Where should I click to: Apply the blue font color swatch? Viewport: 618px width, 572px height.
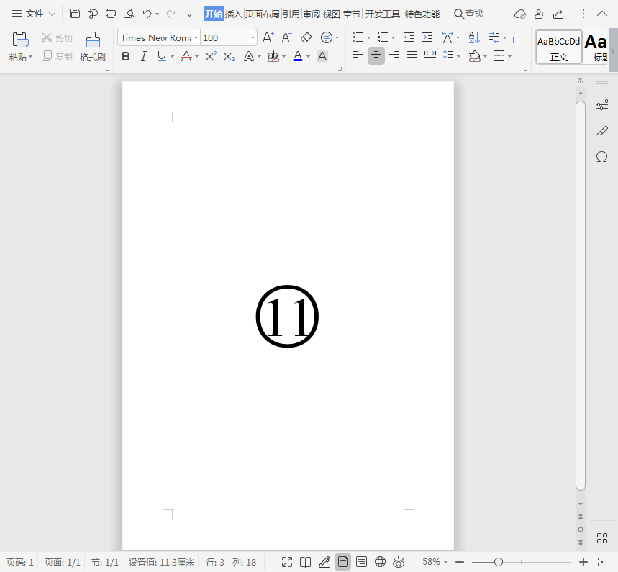(x=298, y=56)
